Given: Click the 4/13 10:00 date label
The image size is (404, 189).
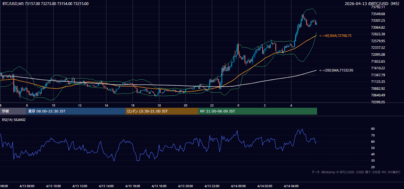Looking at the screenshot, I should click(53, 186).
